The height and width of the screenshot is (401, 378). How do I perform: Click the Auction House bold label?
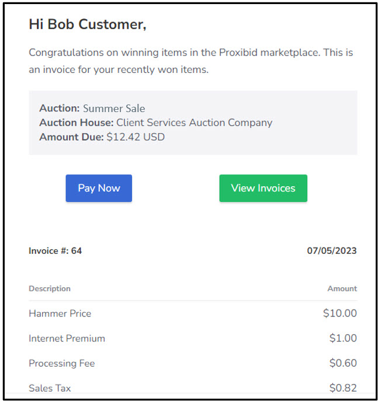coord(77,123)
